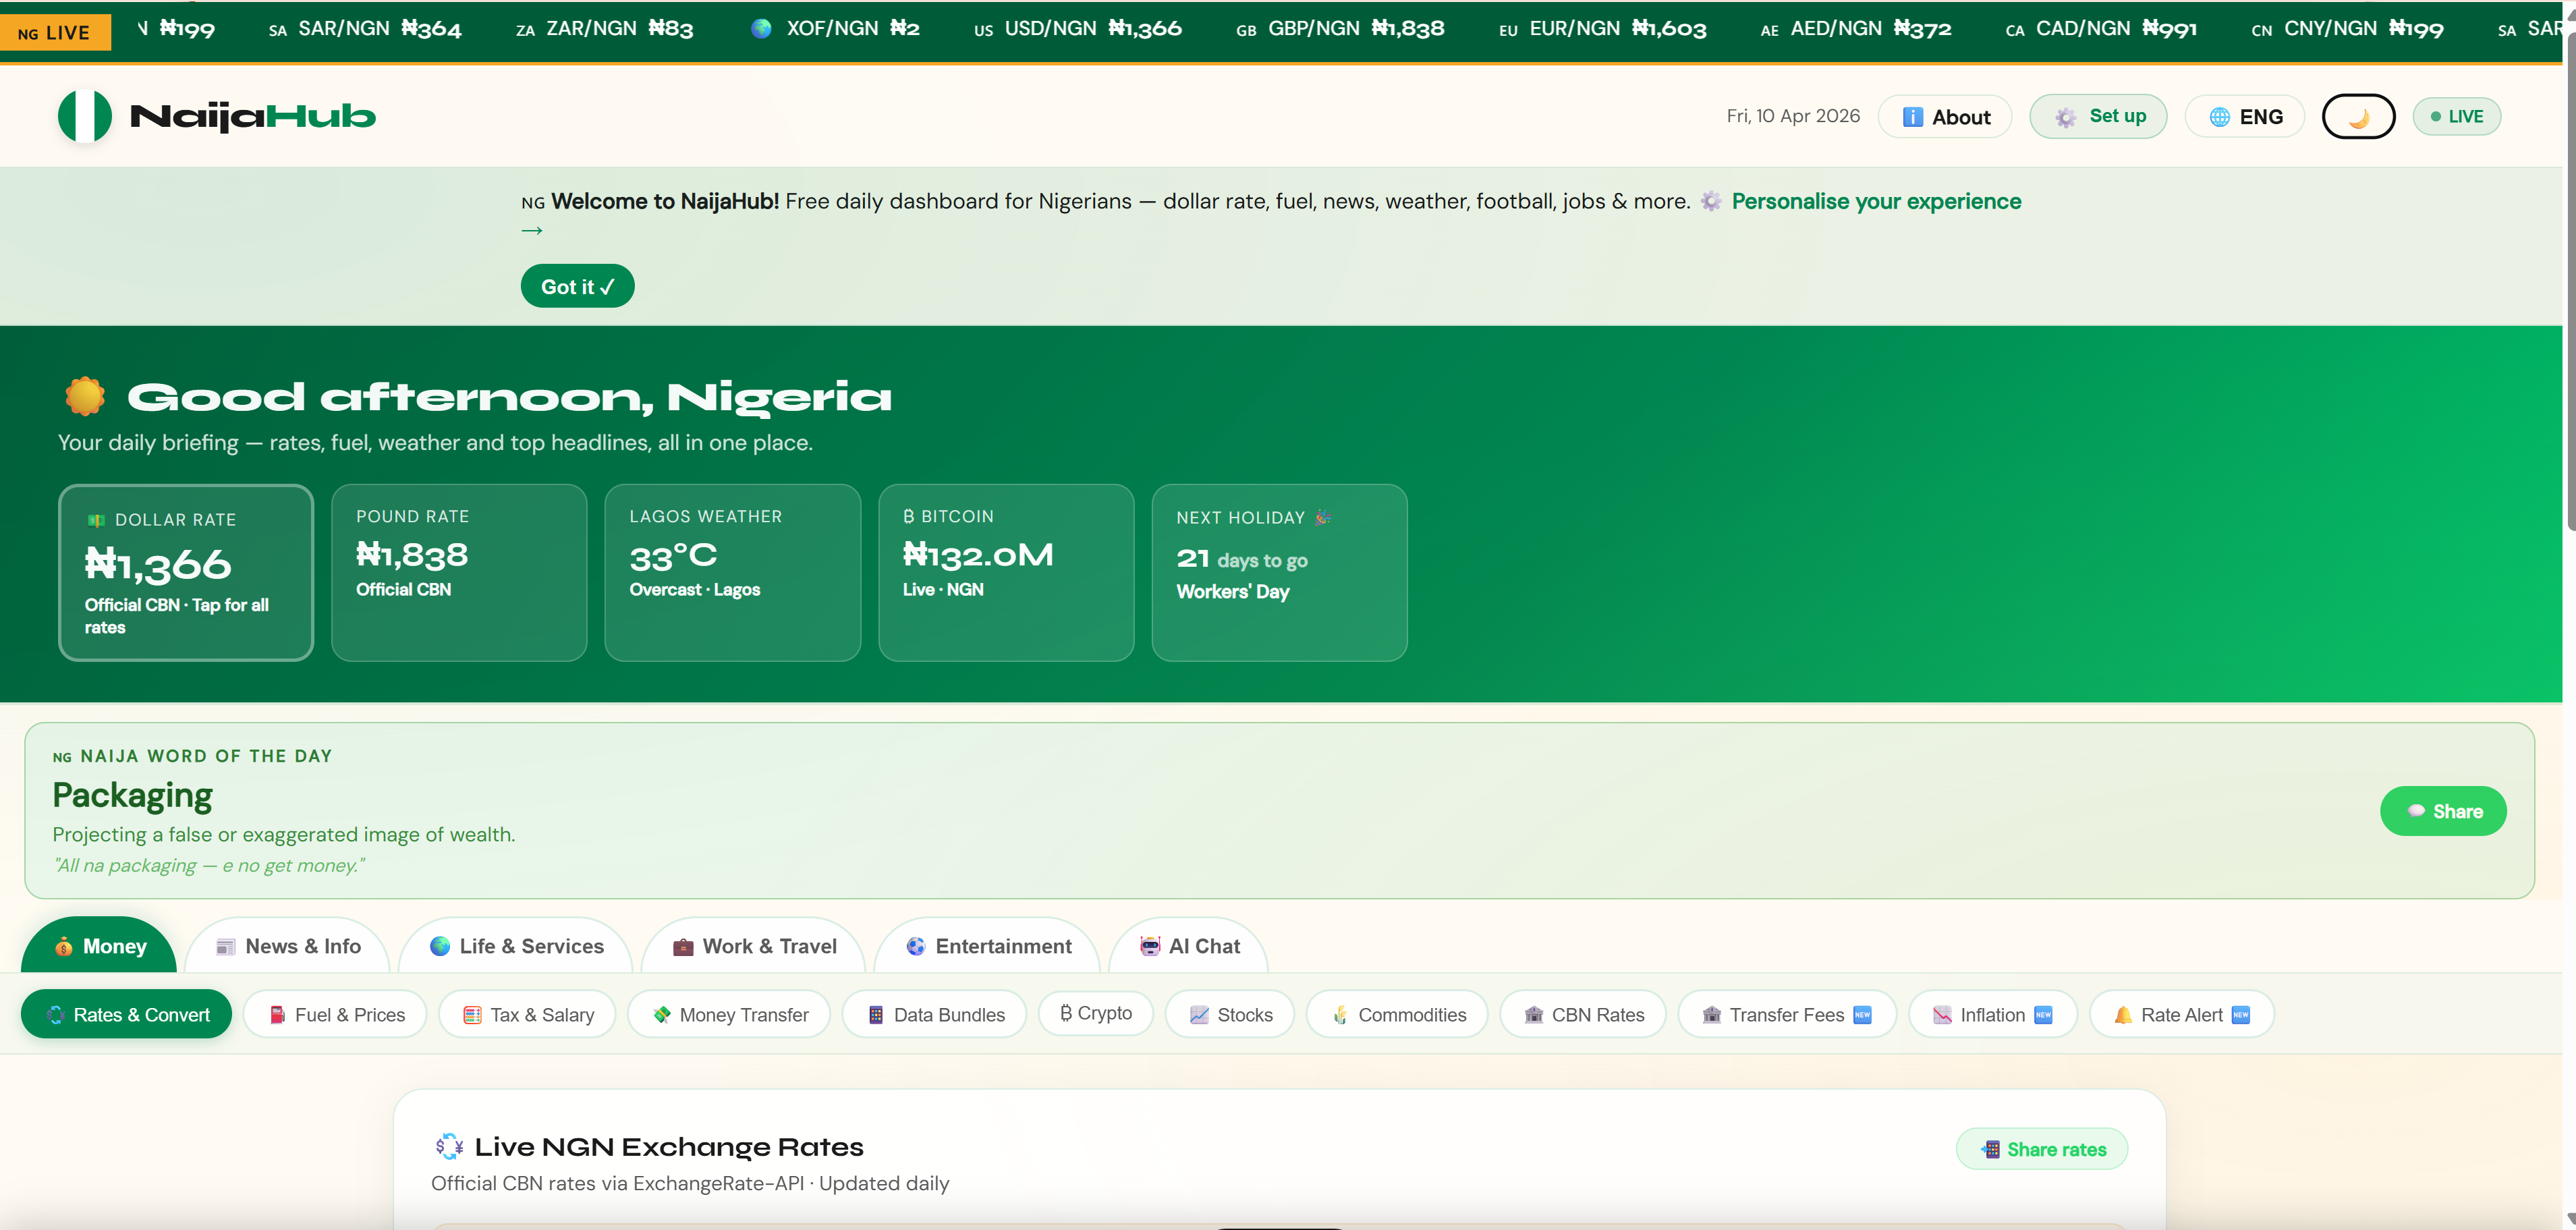Click the Packaging word heading
The width and height of the screenshot is (2576, 1230).
[x=132, y=795]
